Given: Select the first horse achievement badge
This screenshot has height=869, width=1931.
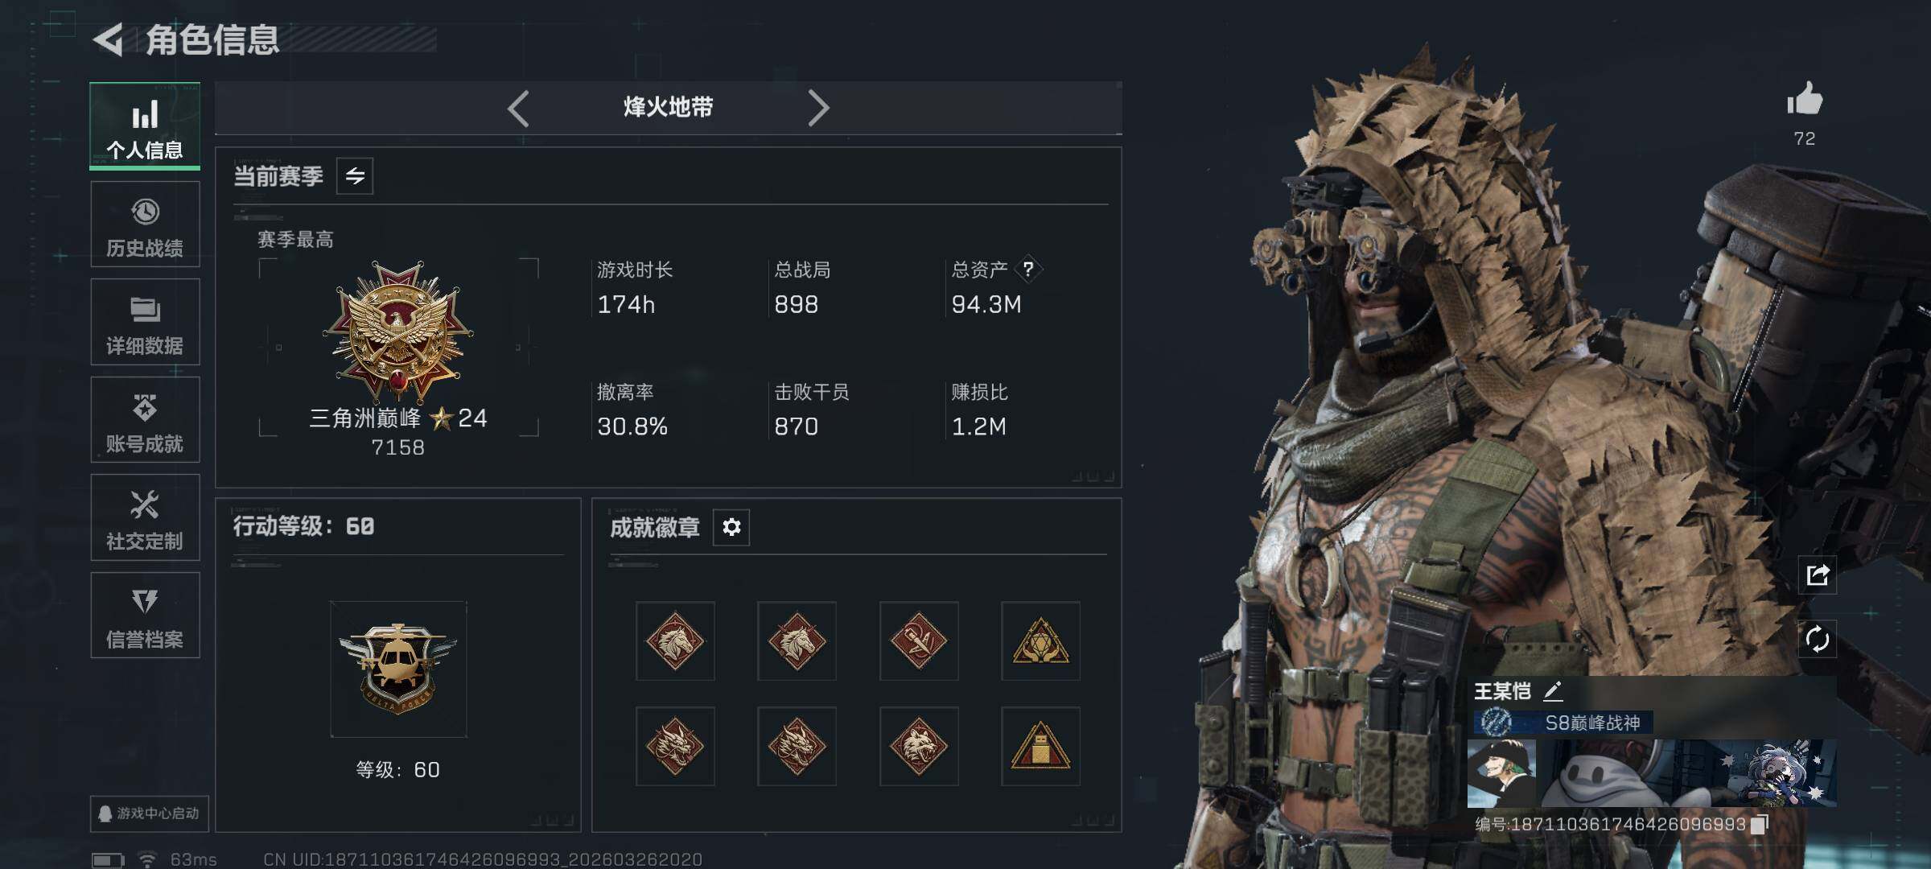Looking at the screenshot, I should [x=675, y=641].
